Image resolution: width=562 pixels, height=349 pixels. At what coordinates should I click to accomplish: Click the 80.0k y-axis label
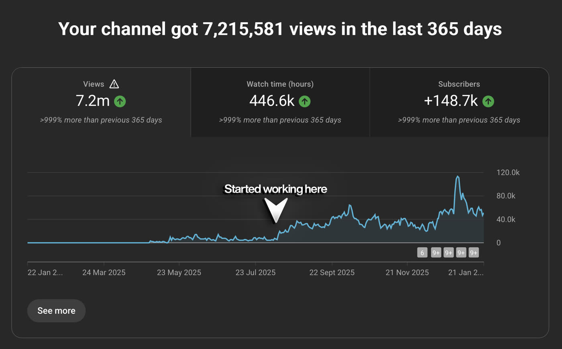[x=506, y=196]
